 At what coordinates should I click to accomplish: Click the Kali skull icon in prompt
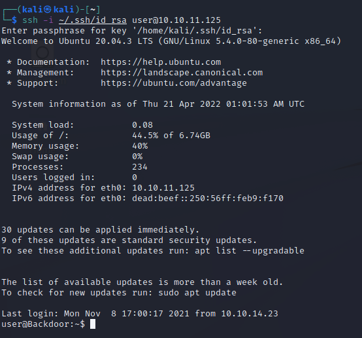pyautogui.click(x=47, y=9)
